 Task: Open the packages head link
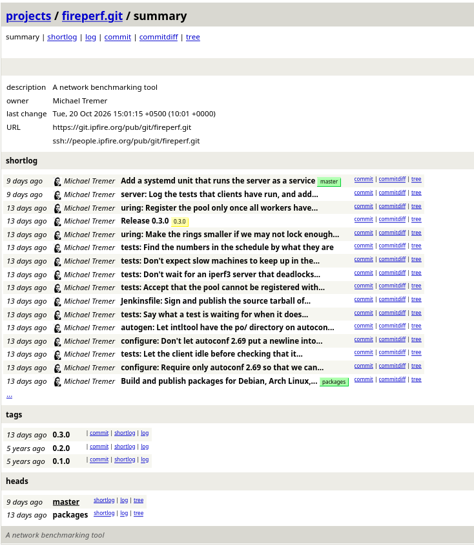point(70,515)
